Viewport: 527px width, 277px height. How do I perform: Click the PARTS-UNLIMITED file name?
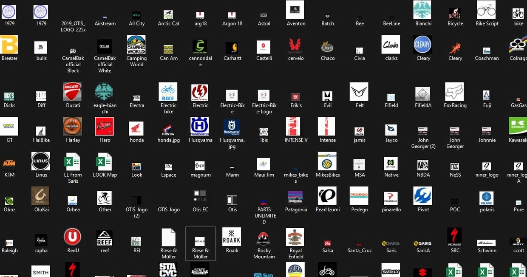pos(264,216)
